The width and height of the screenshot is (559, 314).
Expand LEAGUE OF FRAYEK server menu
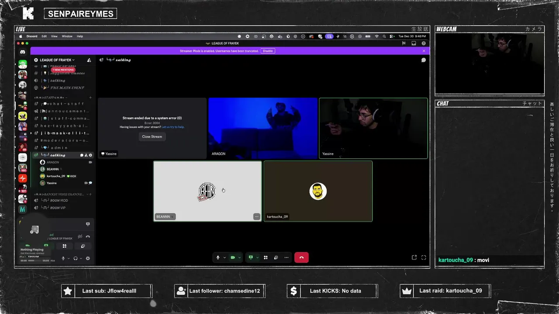(x=57, y=60)
